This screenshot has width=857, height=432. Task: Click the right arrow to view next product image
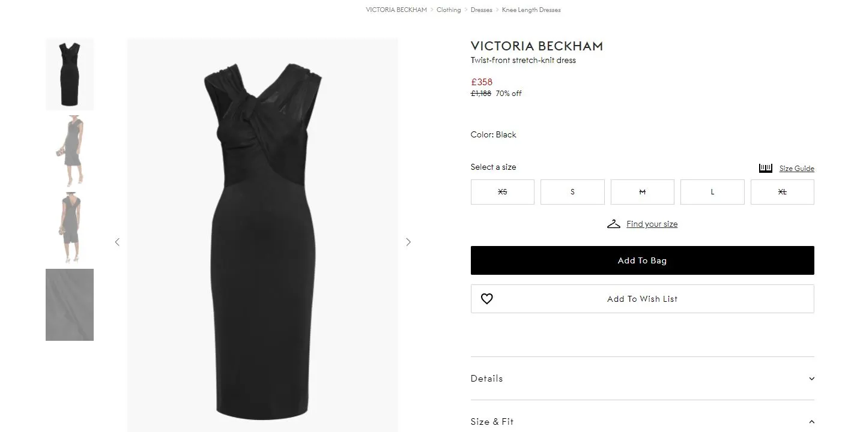[x=408, y=242]
